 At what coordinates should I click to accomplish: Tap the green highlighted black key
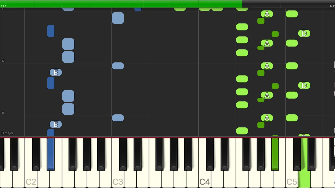tap(275, 154)
